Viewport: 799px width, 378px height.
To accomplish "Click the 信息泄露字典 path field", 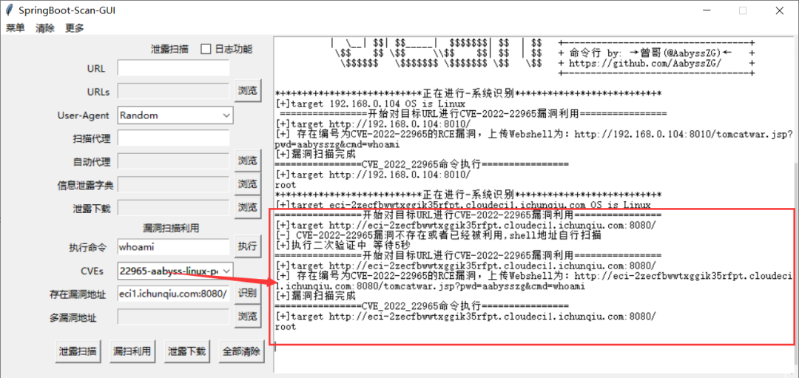I will 173,184.
